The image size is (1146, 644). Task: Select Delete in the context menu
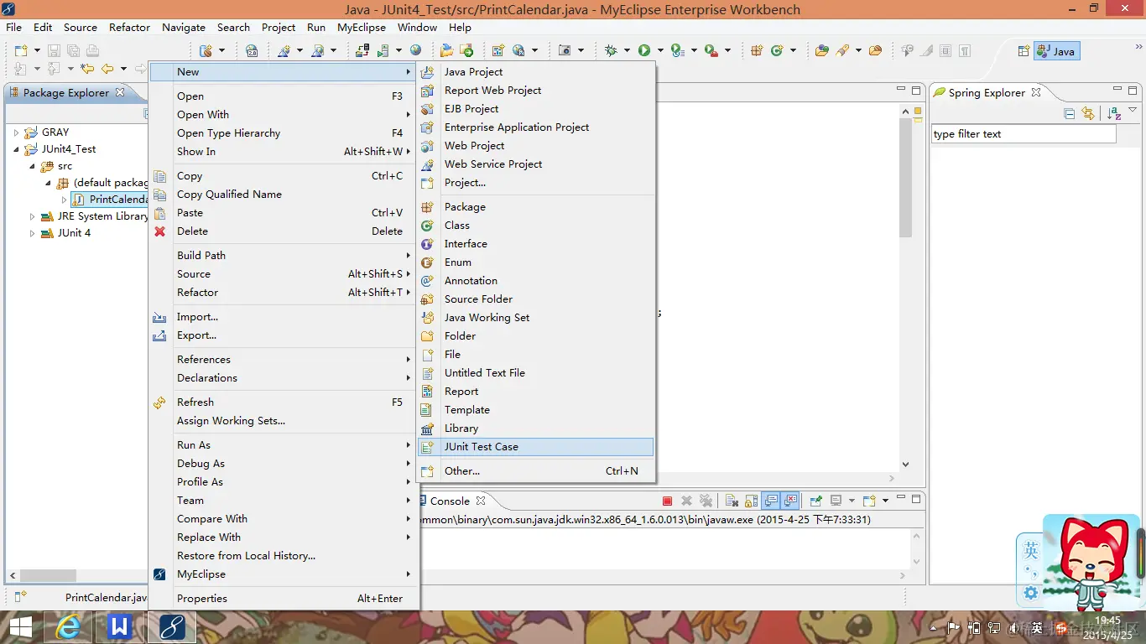(x=284, y=231)
